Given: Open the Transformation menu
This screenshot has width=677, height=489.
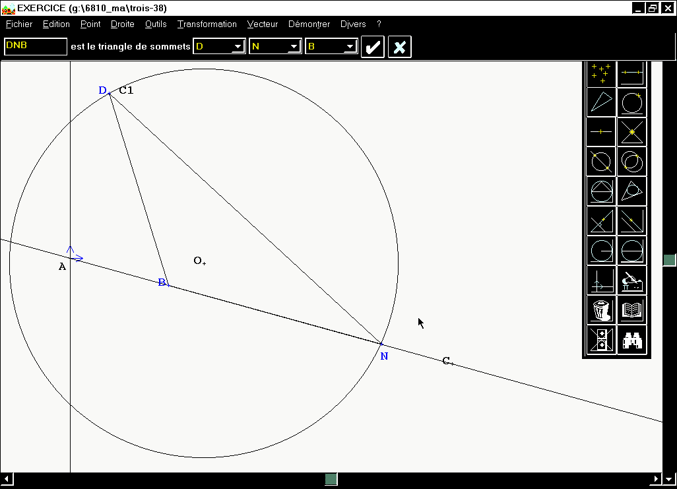Looking at the screenshot, I should coord(207,24).
